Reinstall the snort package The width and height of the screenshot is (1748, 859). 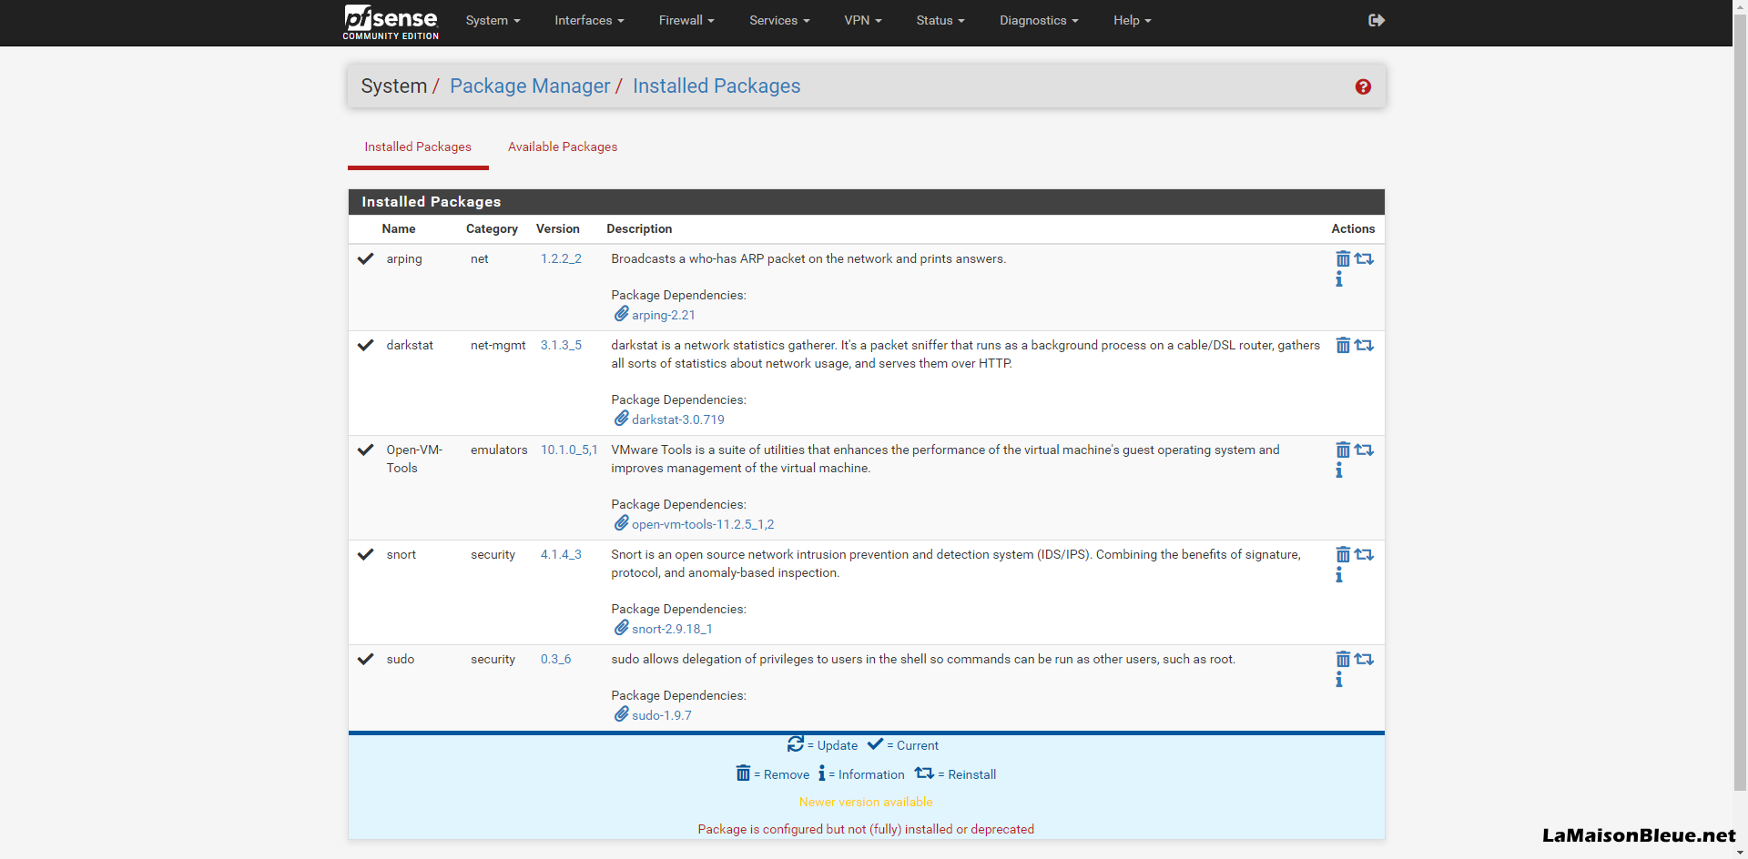point(1364,555)
